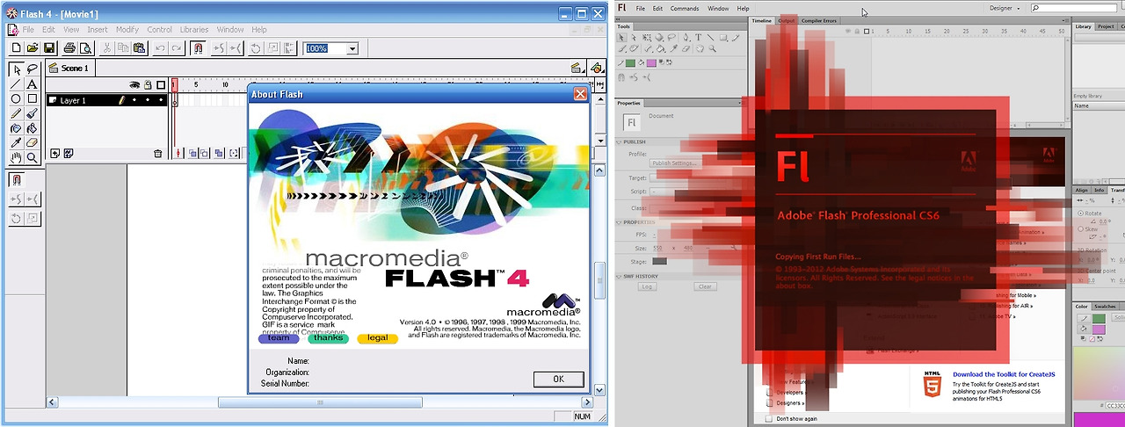Select the Eraser tool in Flash 4
1125x427 pixels.
pyautogui.click(x=33, y=143)
